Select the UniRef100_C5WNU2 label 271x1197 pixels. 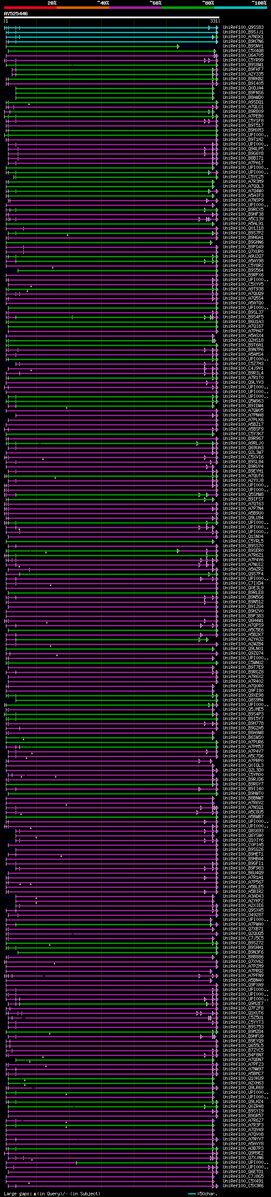click(243, 663)
